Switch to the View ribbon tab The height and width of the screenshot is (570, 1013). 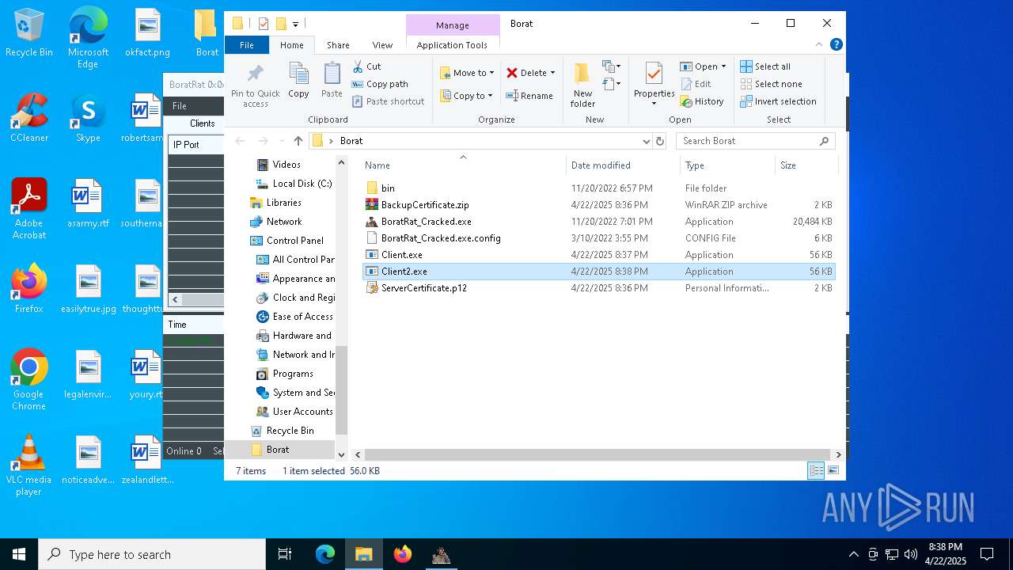pyautogui.click(x=382, y=45)
